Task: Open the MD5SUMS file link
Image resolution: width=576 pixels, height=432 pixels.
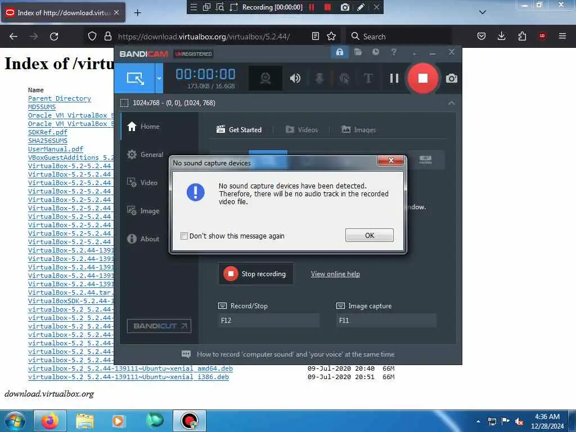Action: (x=42, y=107)
